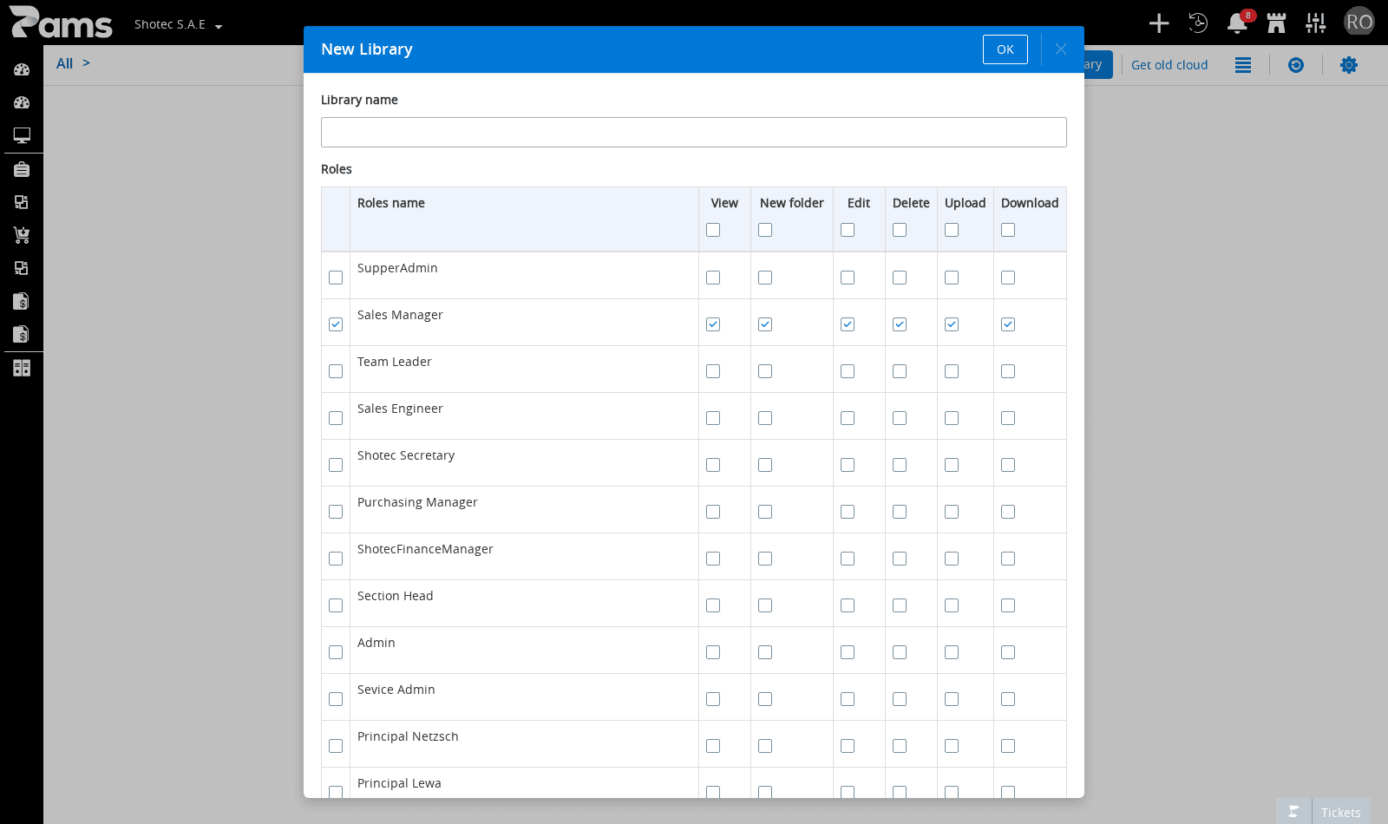Click the circular refresh icon in toolbar

point(1296,65)
